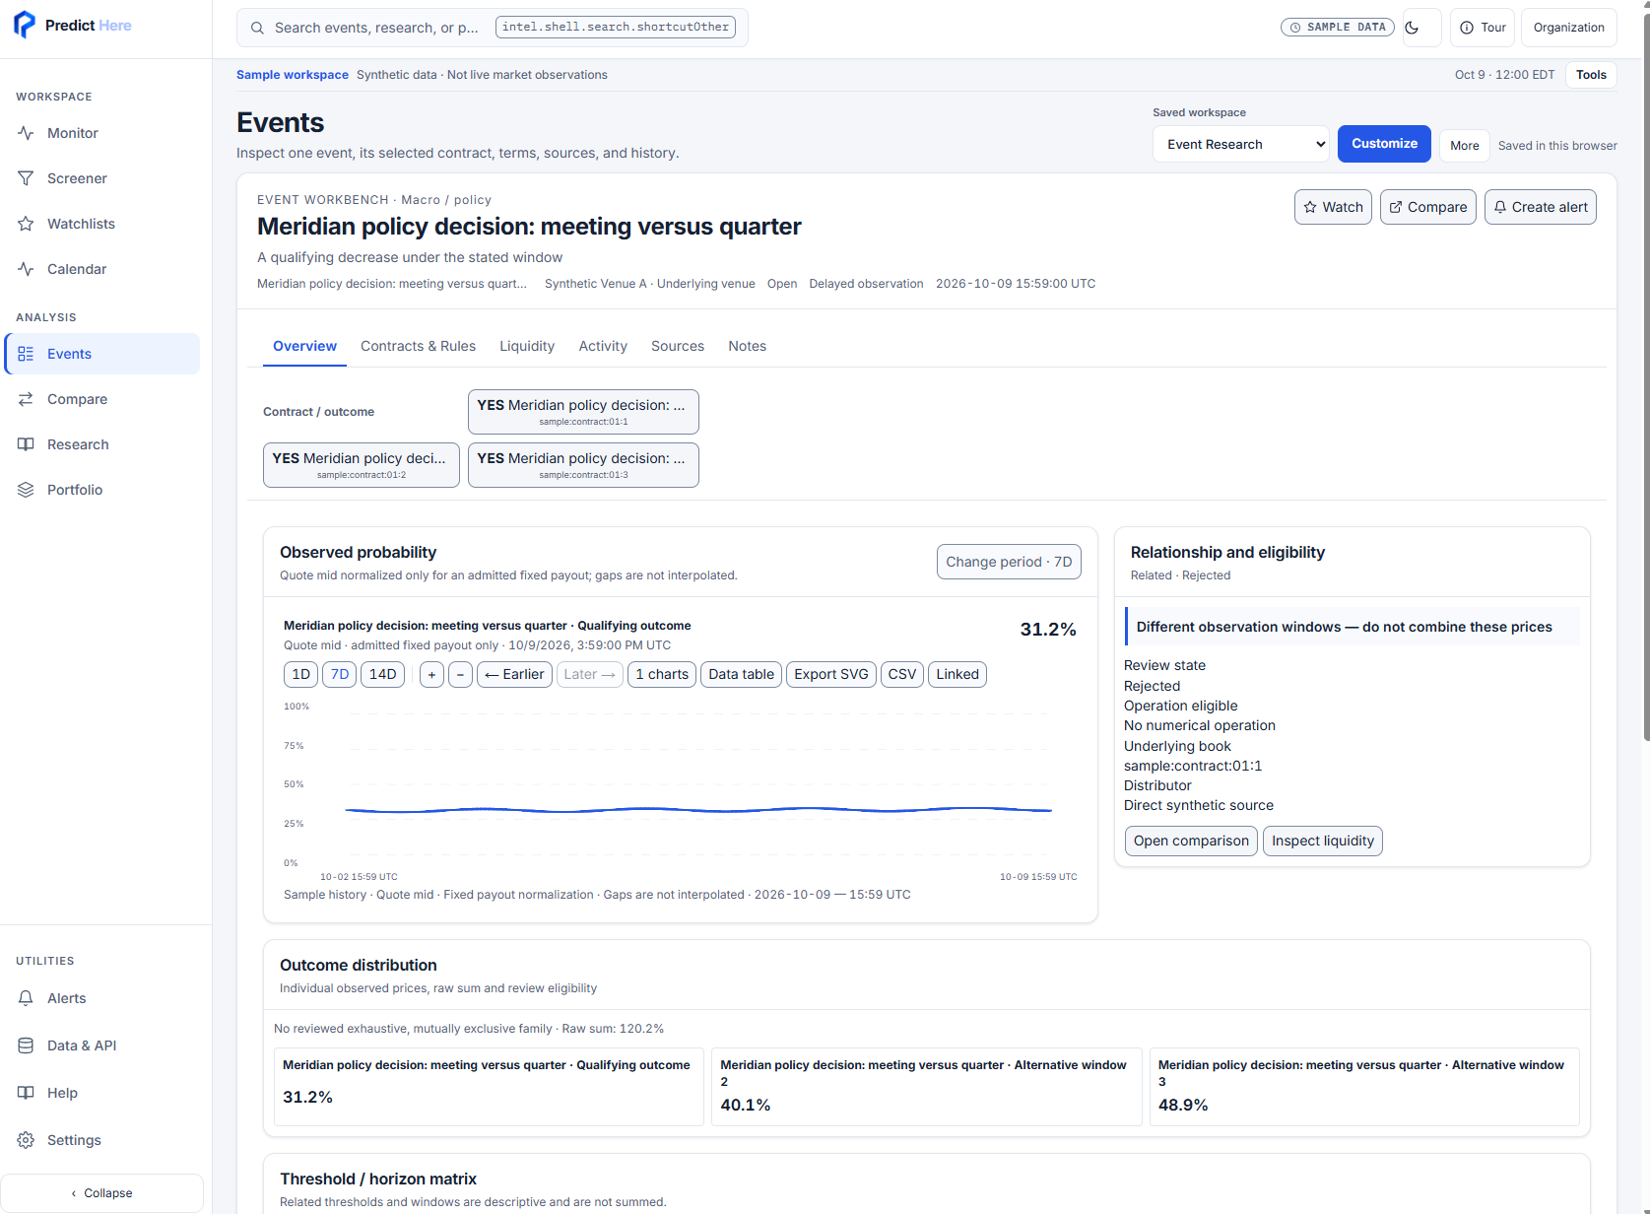This screenshot has height=1214, width=1650.
Task: Download the chart CSV
Action: 902,674
